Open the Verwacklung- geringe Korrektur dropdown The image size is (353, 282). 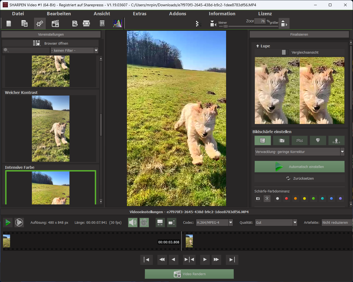[299, 152]
